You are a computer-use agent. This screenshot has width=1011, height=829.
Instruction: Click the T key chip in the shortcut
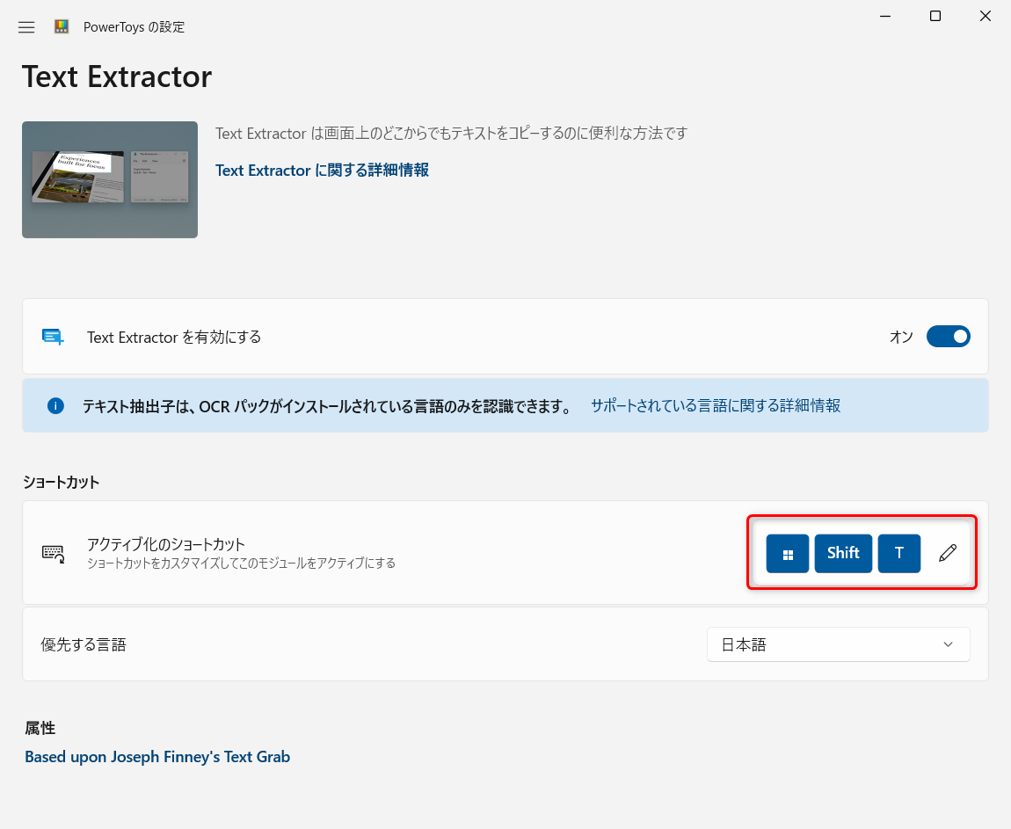pyautogui.click(x=898, y=553)
